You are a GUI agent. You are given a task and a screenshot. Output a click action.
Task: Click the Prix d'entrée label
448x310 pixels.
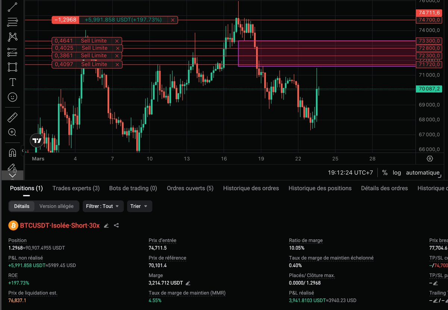162,241
